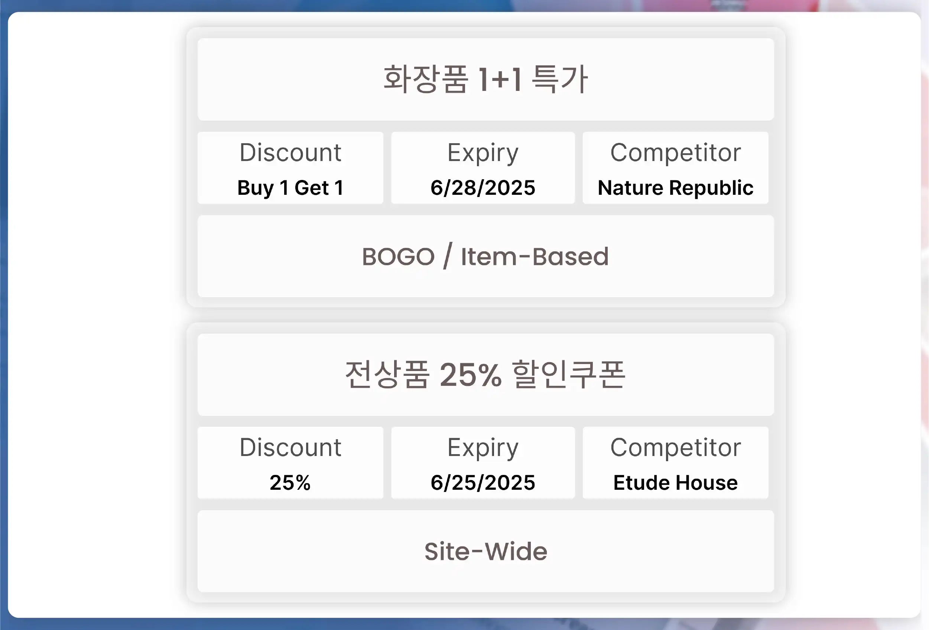
Task: Open the Nature Republic competitor name
Action: pyautogui.click(x=675, y=188)
